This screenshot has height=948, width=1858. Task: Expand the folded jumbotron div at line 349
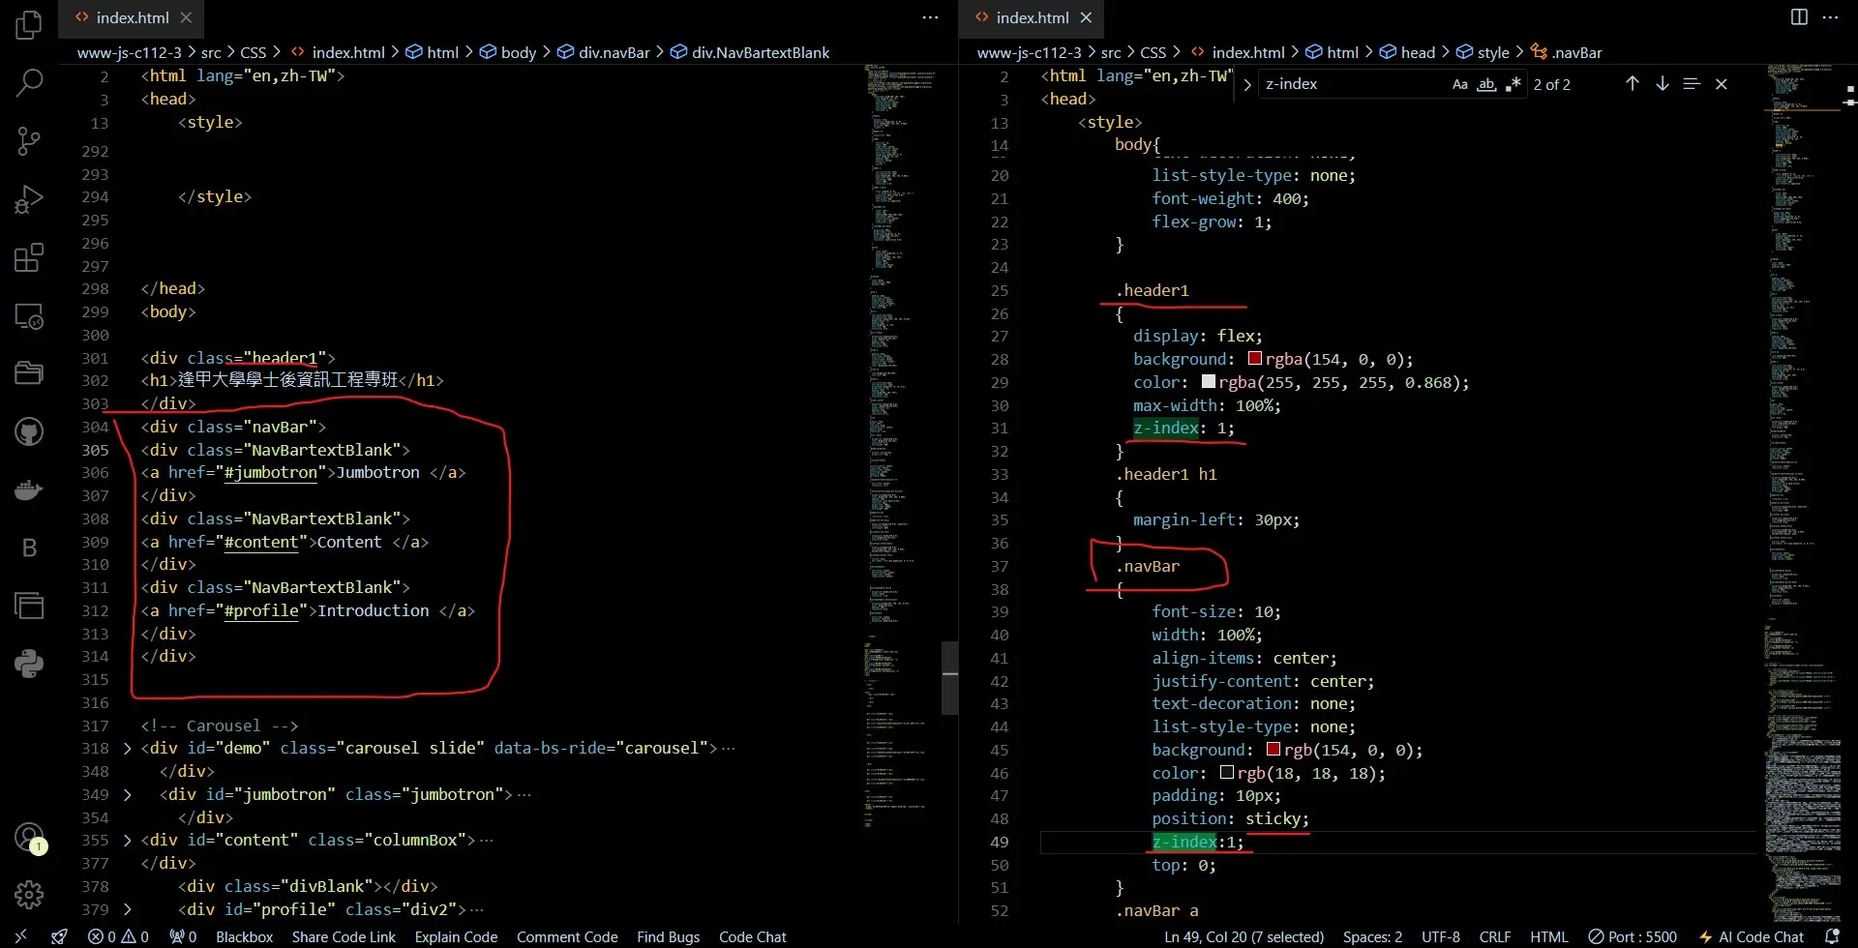pyautogui.click(x=128, y=795)
